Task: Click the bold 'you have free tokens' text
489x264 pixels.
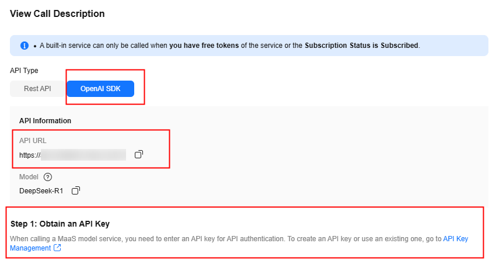Action: coord(204,46)
